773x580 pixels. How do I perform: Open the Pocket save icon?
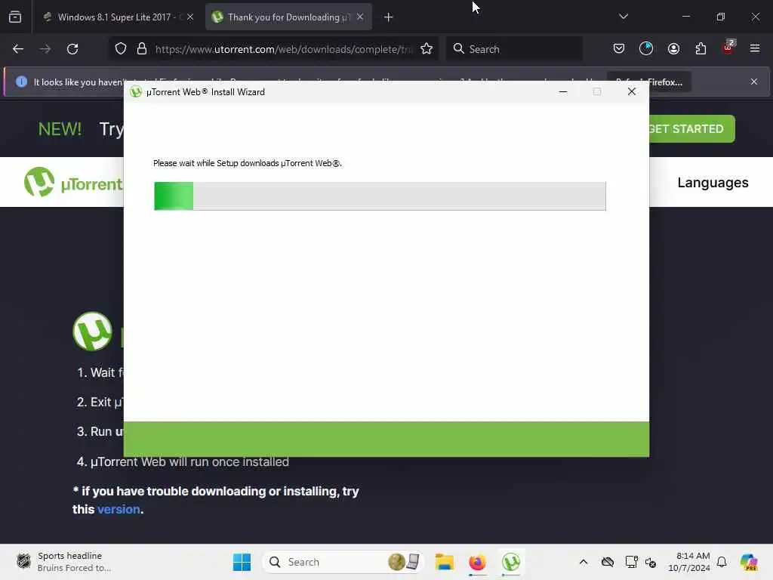tap(619, 49)
